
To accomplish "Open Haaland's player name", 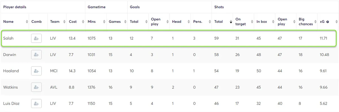I will [11, 71].
